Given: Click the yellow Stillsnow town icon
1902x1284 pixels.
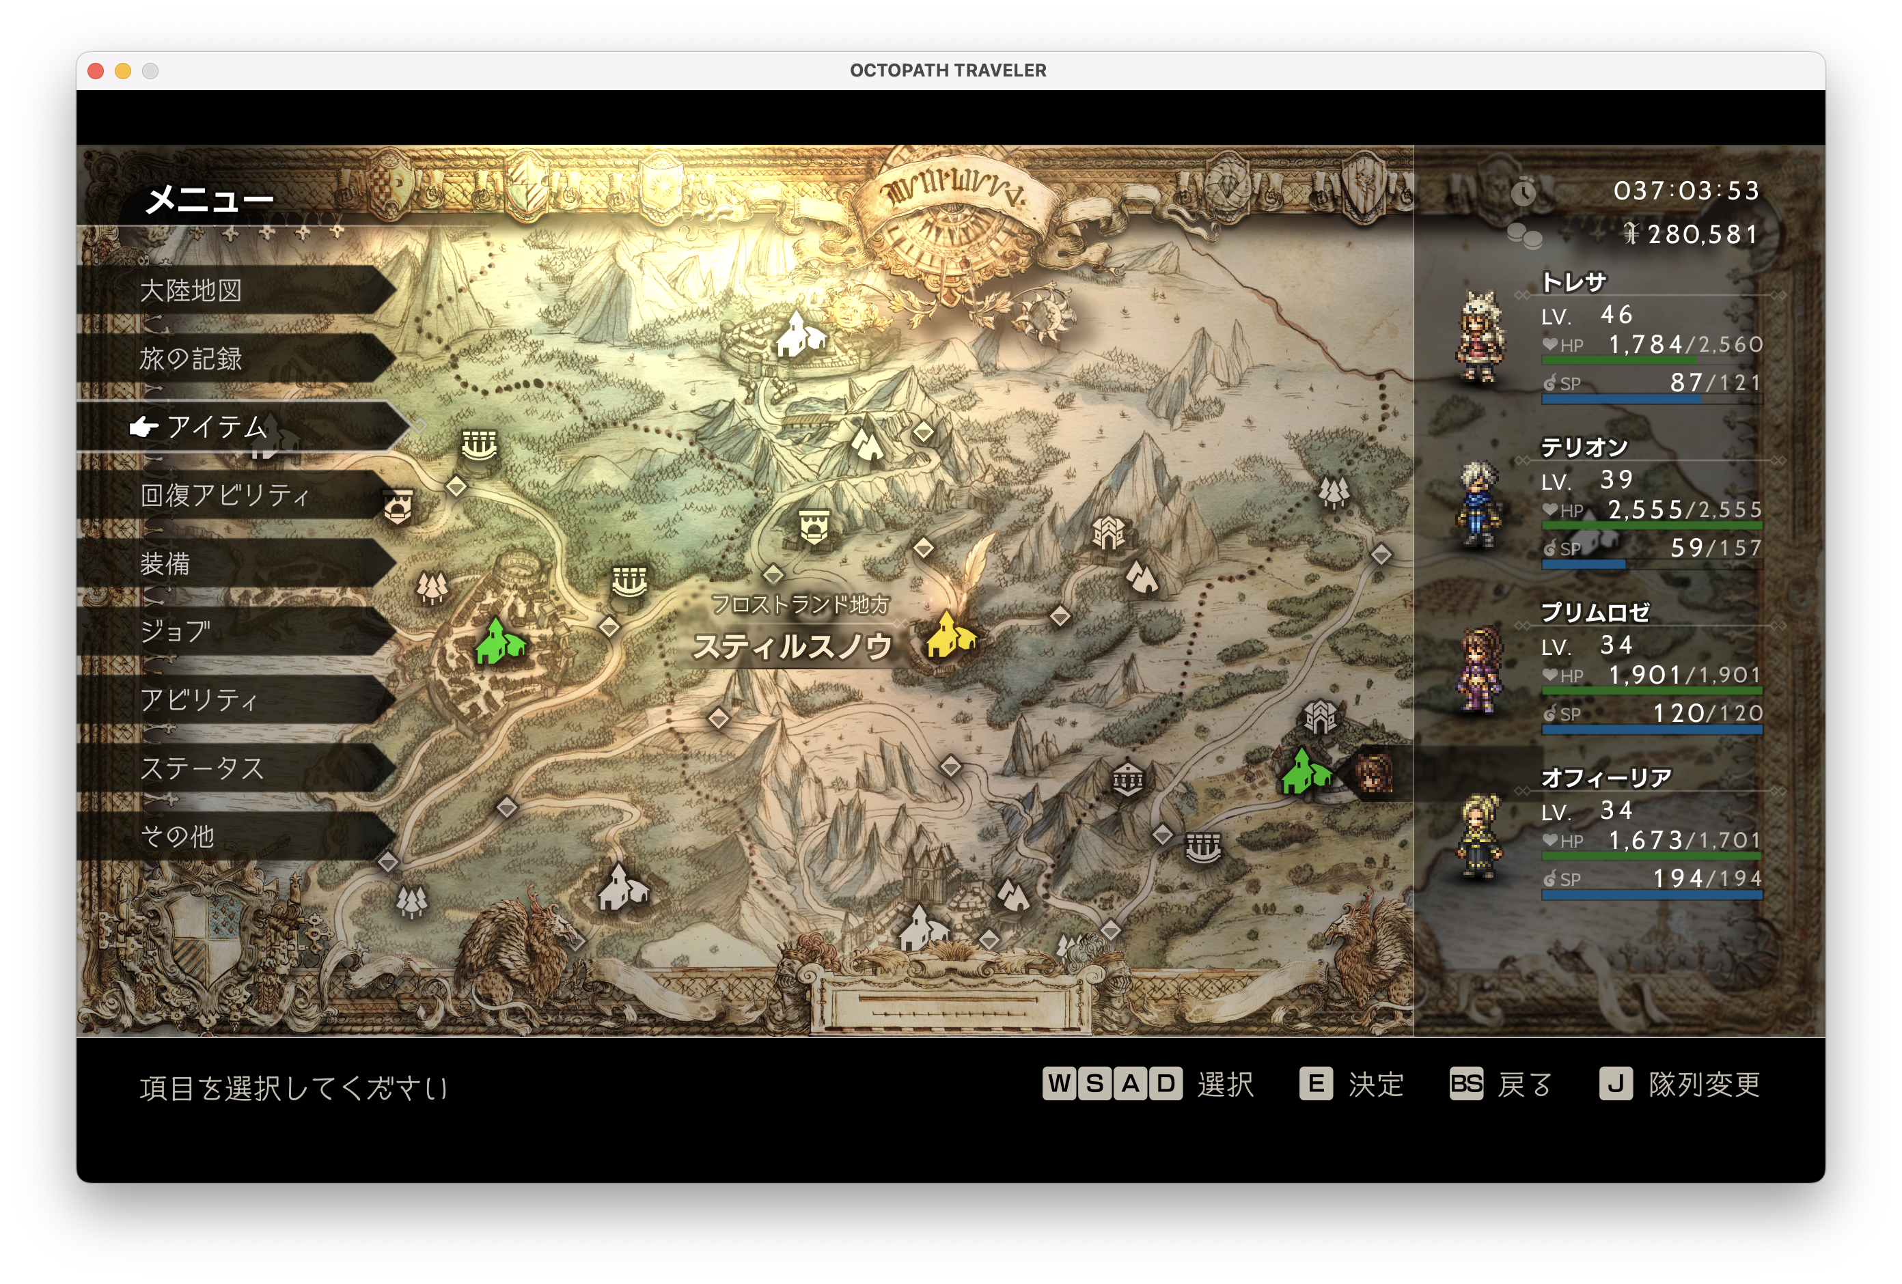Looking at the screenshot, I should (950, 636).
